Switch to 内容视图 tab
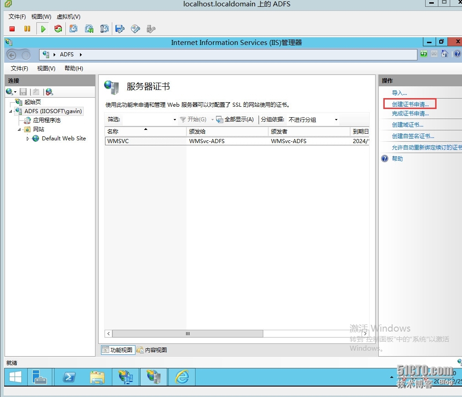The image size is (462, 397). pyautogui.click(x=152, y=350)
